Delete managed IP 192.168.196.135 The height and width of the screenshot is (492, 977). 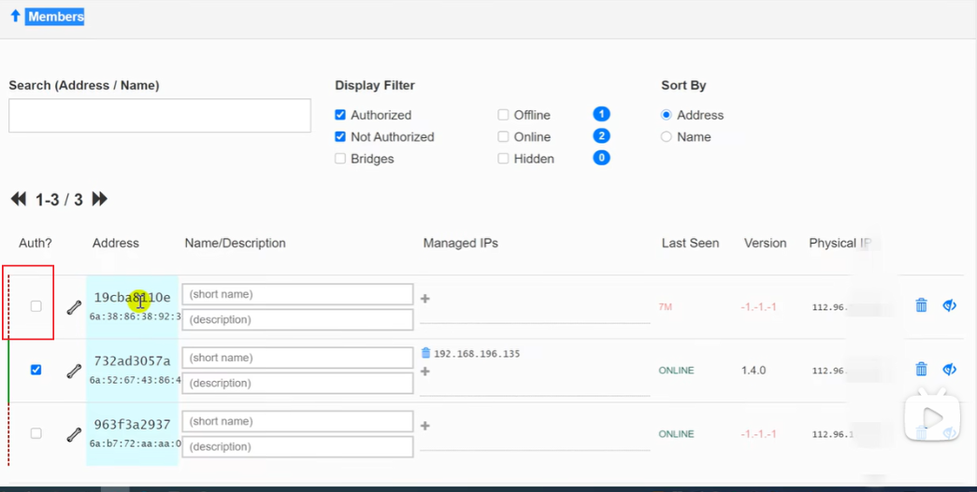click(426, 353)
